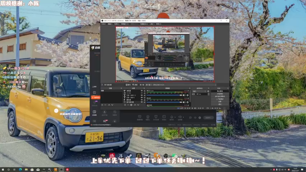Add a new scene with the plus button
Image resolution: width=306 pixels, height=172 pixels.
102,105
